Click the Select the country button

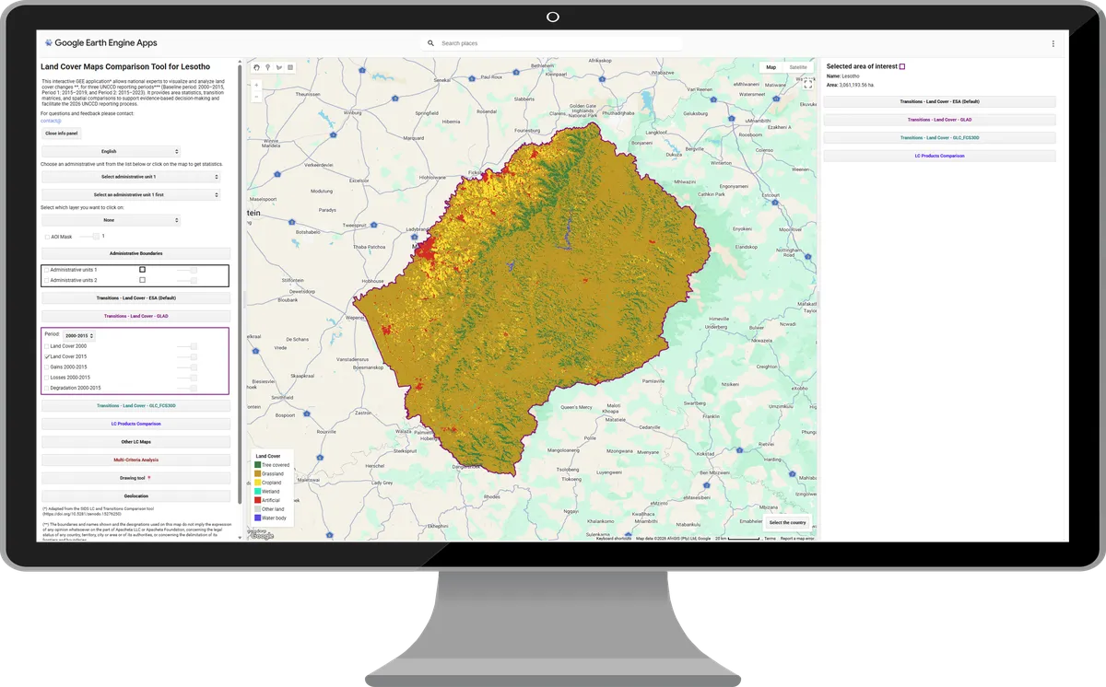click(788, 522)
